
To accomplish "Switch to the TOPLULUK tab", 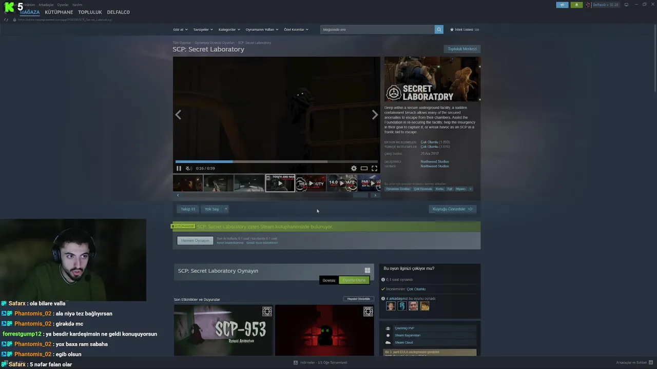I will 90,12.
